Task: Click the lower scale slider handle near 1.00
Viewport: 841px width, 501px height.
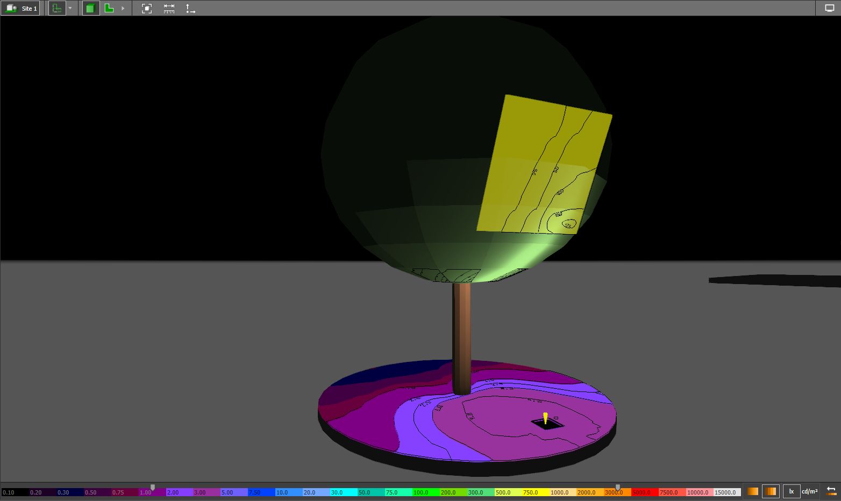Action: tap(153, 488)
